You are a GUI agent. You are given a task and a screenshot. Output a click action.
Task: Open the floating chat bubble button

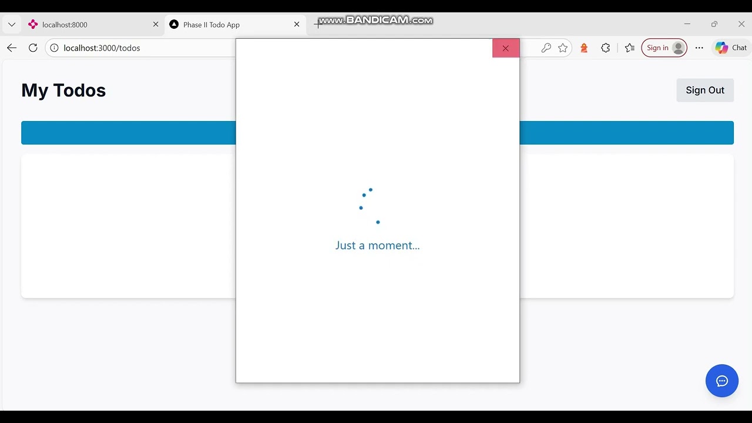pyautogui.click(x=722, y=381)
